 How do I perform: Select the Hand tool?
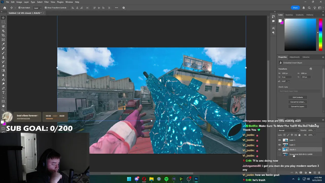point(3,106)
